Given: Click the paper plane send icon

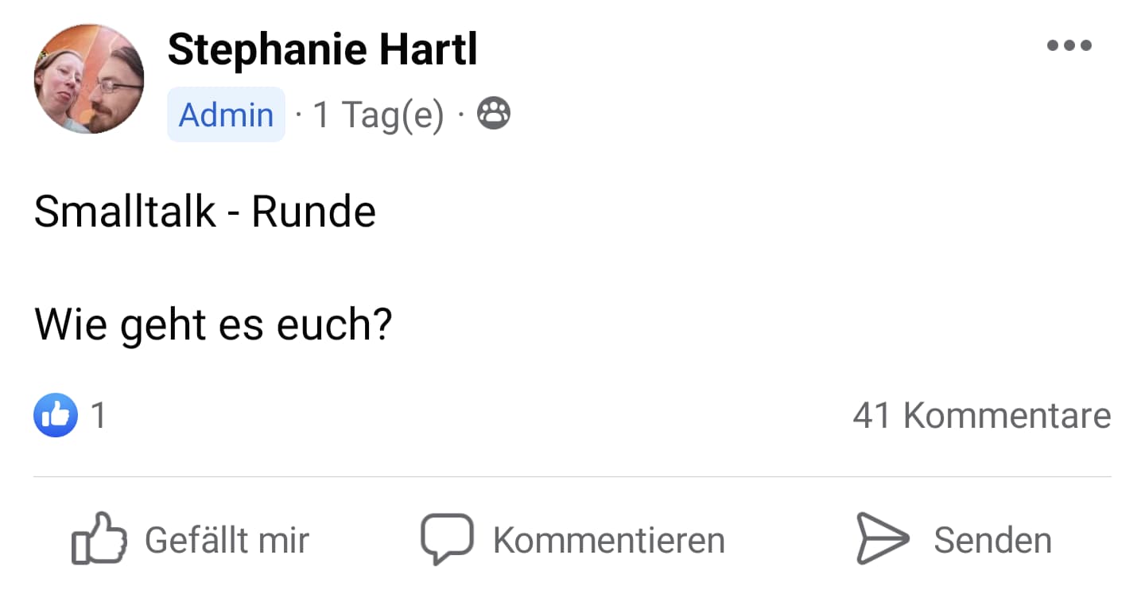Looking at the screenshot, I should click(882, 538).
